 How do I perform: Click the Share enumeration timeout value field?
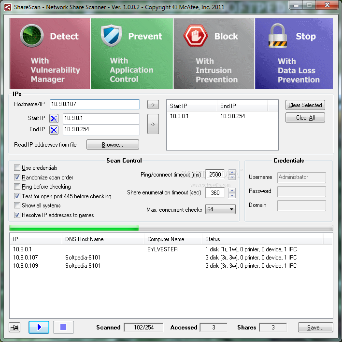pos(215,193)
